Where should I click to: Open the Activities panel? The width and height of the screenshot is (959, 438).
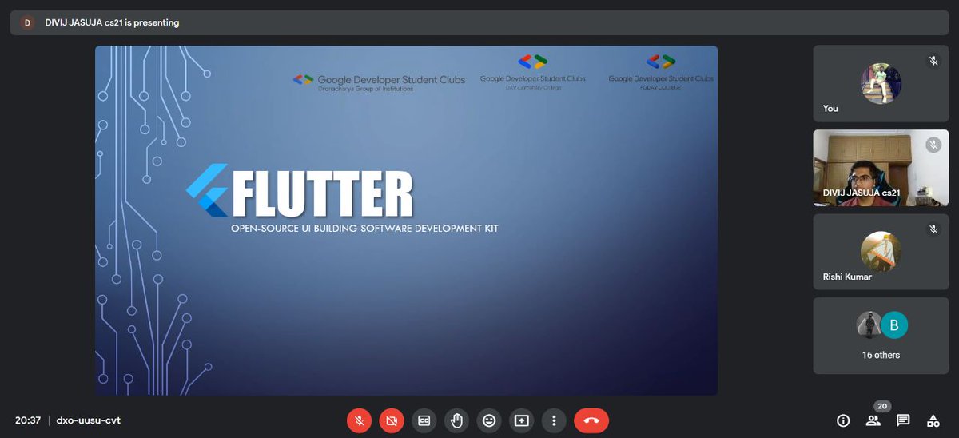tap(933, 420)
